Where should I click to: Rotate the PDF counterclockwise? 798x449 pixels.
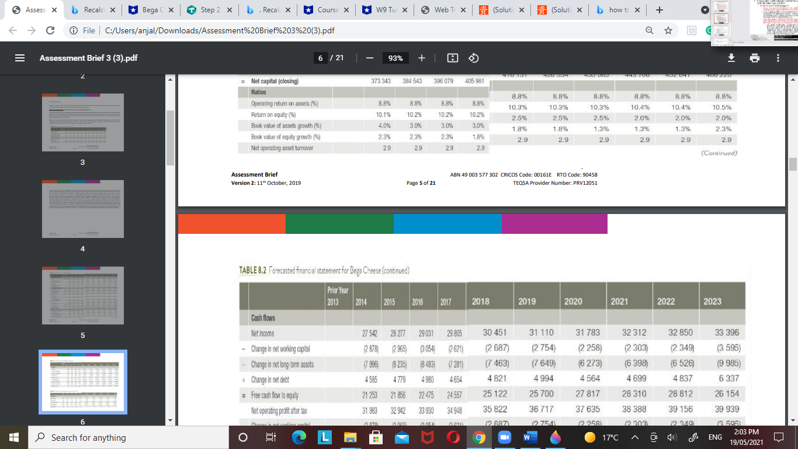[474, 58]
